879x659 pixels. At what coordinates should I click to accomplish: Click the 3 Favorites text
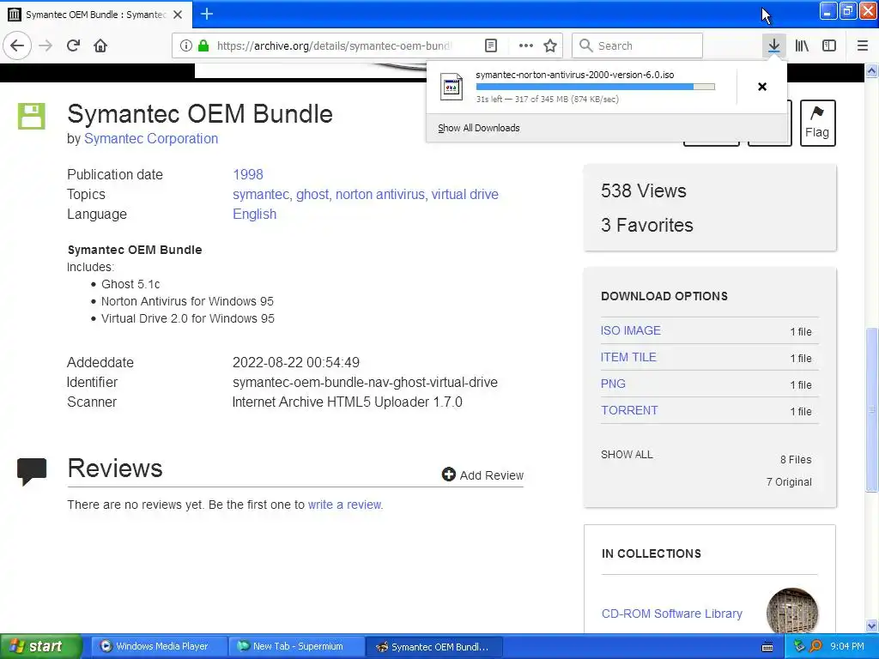647,225
